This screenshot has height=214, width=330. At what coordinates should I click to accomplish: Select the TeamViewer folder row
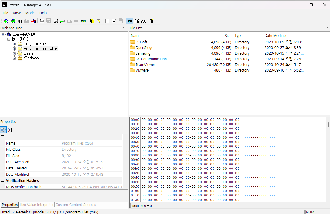(218, 65)
